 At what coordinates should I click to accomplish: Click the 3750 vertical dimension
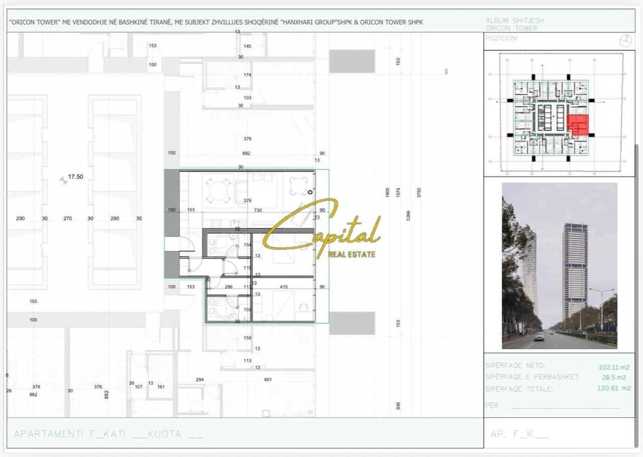419,192
